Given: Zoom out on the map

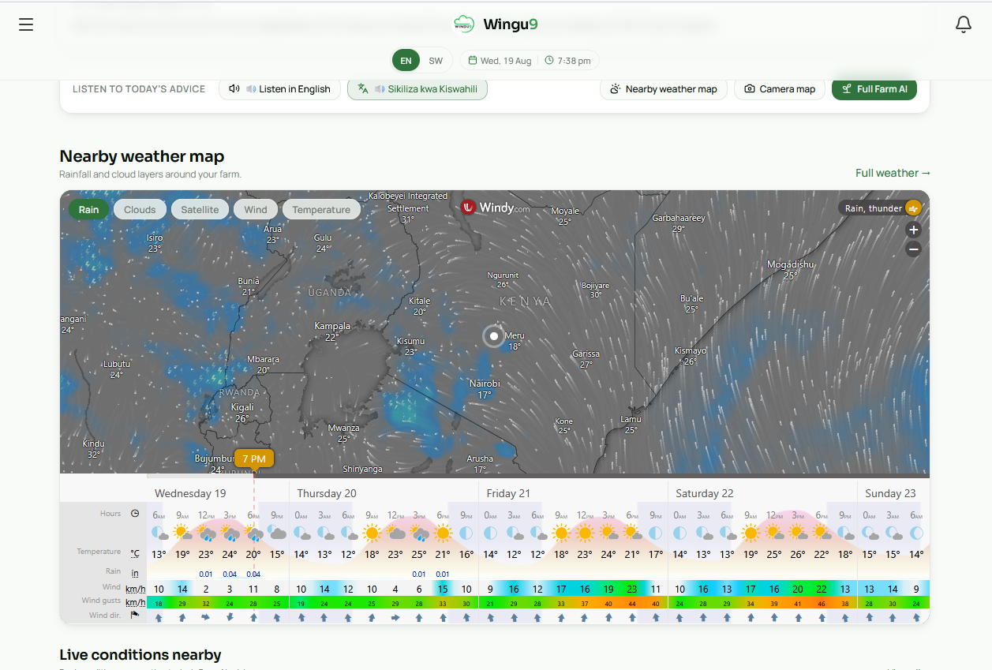Looking at the screenshot, I should point(914,249).
